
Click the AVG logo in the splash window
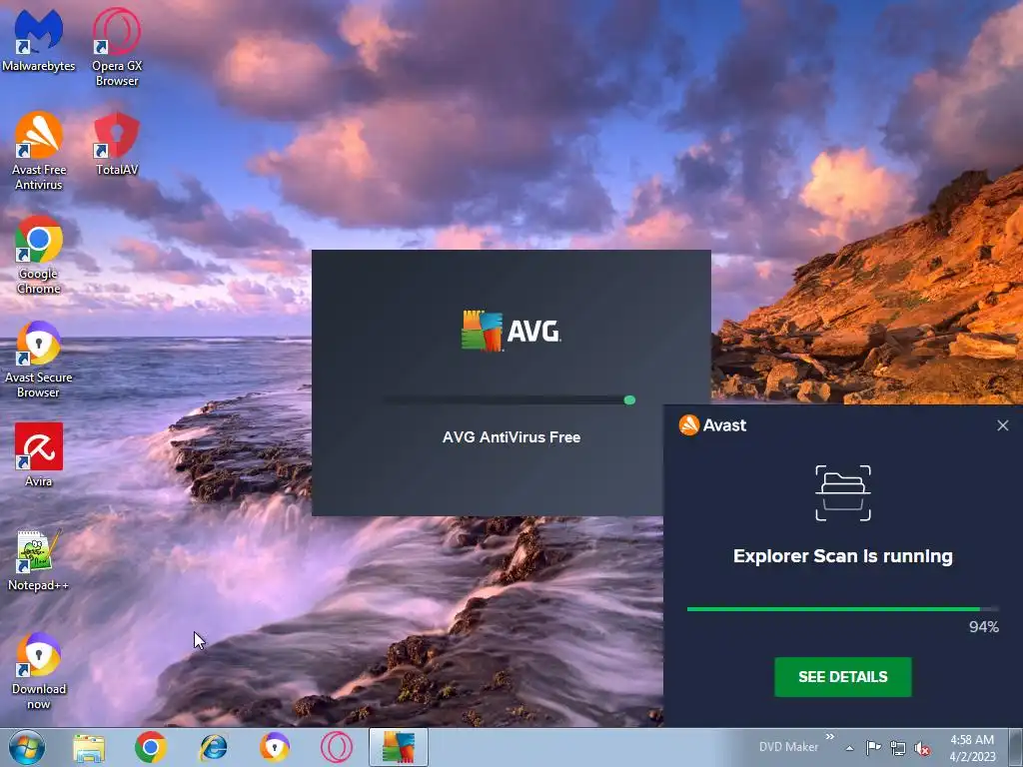point(511,332)
